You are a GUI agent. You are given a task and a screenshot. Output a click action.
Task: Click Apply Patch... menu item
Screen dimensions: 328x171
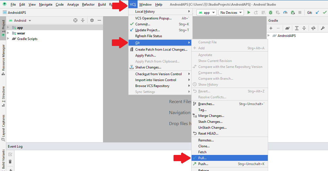pyautogui.click(x=160, y=55)
